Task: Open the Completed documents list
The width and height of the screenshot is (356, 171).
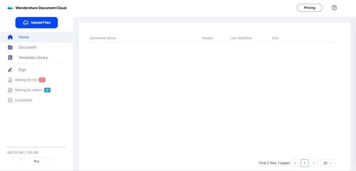Action: coord(23,100)
